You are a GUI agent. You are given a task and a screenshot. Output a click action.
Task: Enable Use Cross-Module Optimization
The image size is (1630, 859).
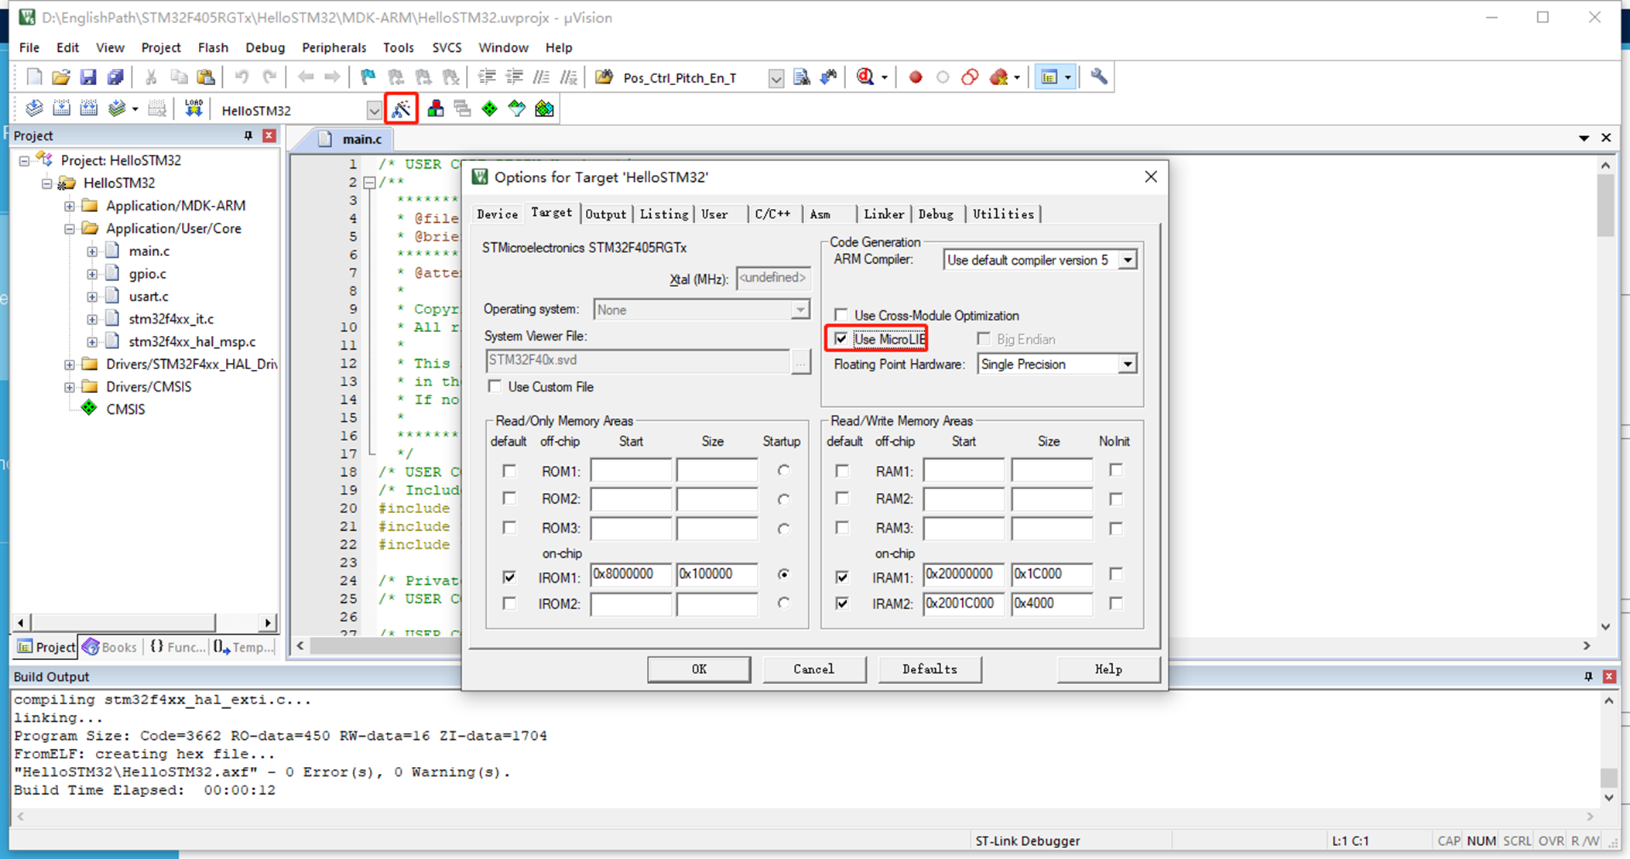pos(841,315)
